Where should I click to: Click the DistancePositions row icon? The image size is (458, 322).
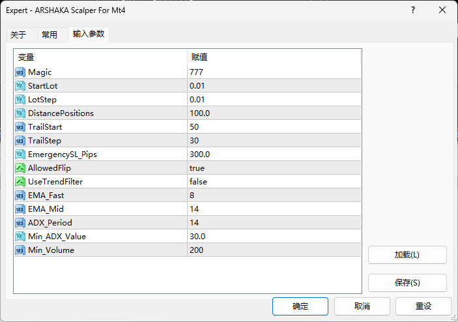[x=20, y=113]
